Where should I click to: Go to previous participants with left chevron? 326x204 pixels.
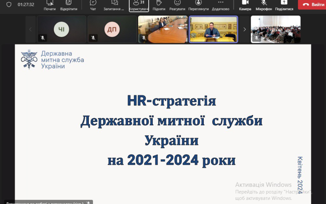(x=30, y=29)
